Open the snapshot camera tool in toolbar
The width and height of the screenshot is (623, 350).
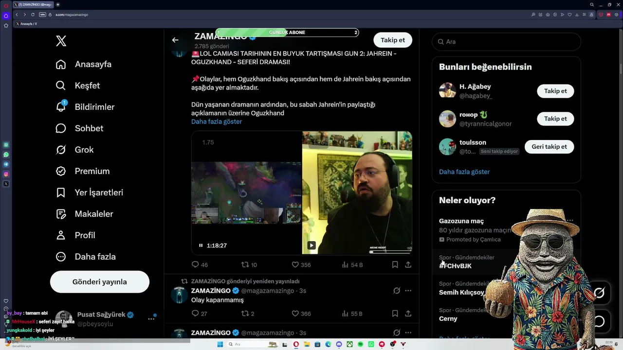pyautogui.click(x=548, y=15)
